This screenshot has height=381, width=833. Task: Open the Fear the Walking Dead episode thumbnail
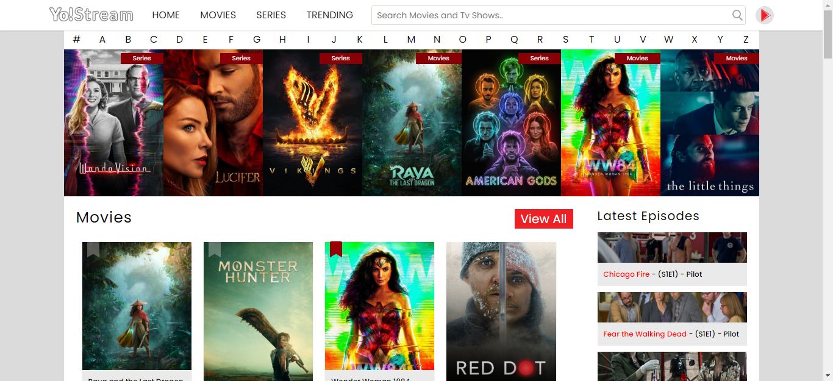click(672, 307)
